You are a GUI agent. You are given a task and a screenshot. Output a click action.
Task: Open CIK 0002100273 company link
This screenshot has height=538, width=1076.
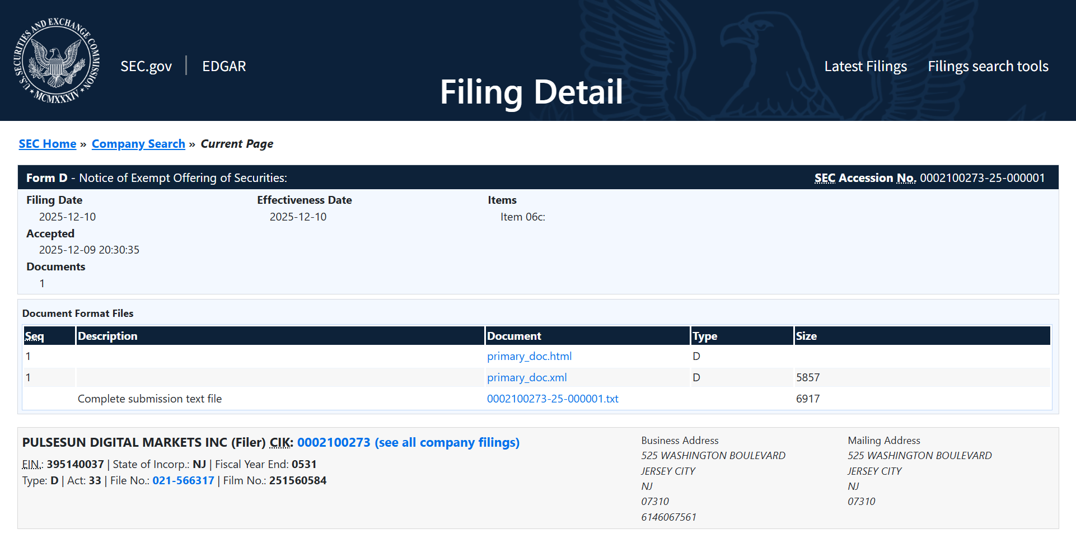(x=334, y=442)
